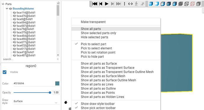Image resolution: width=204 pixels, height=110 pixels.
Task: Jump to last animation frame
Action: [118, 4]
